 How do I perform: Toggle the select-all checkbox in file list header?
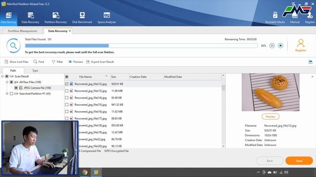point(67,77)
